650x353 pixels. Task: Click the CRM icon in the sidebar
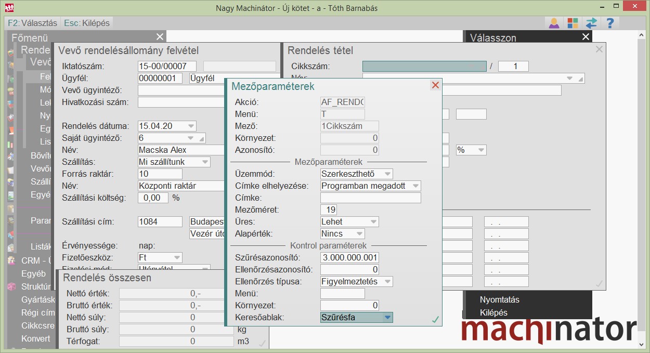[x=11, y=260]
